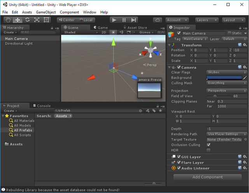This screenshot has height=193, width=249.
Task: Open the GameObject menu
Action: pos(46,12)
